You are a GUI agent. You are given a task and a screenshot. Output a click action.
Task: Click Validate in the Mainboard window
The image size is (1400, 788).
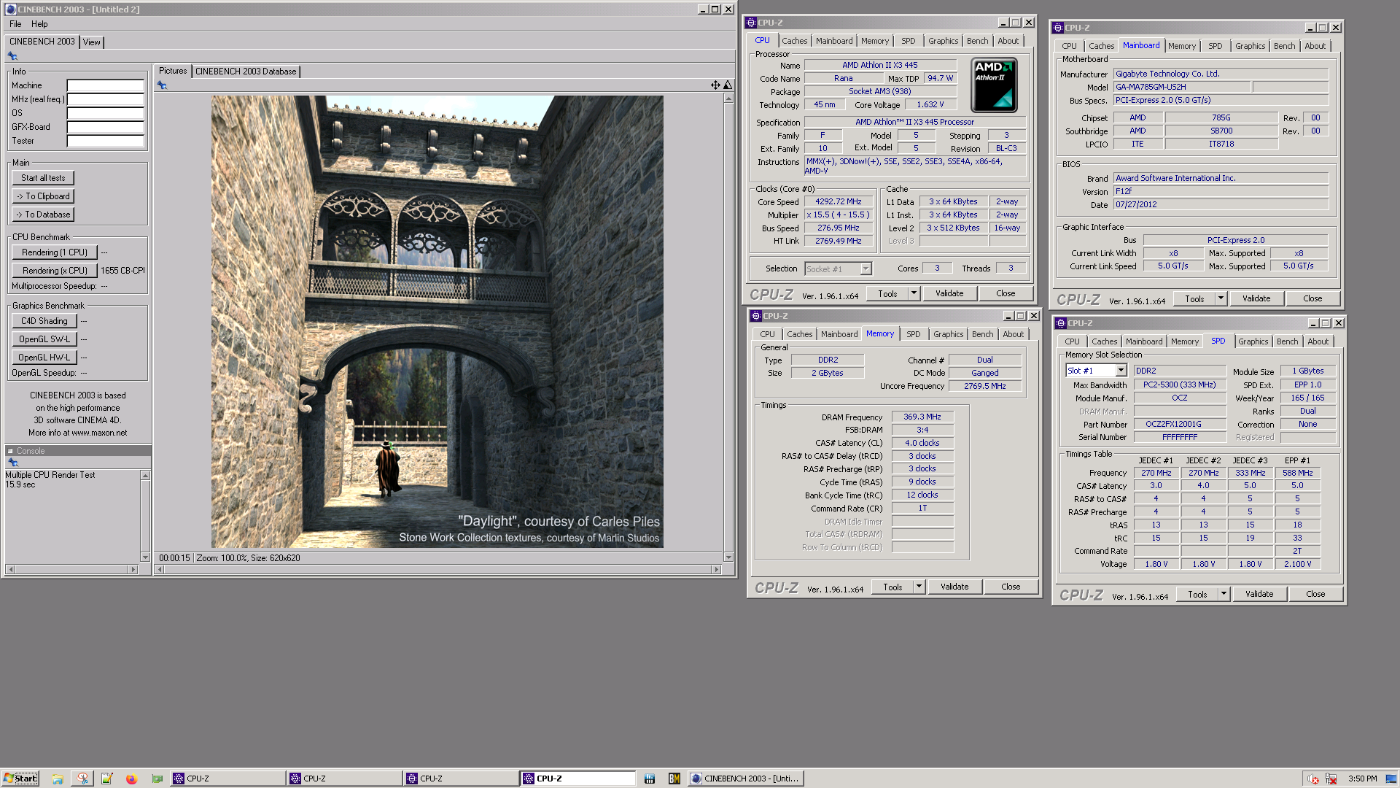1256,298
